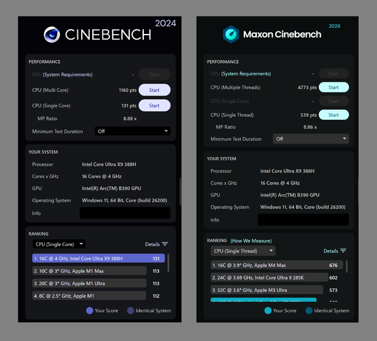Click the Identical System legend dot in Cinebench 2026

309,310
